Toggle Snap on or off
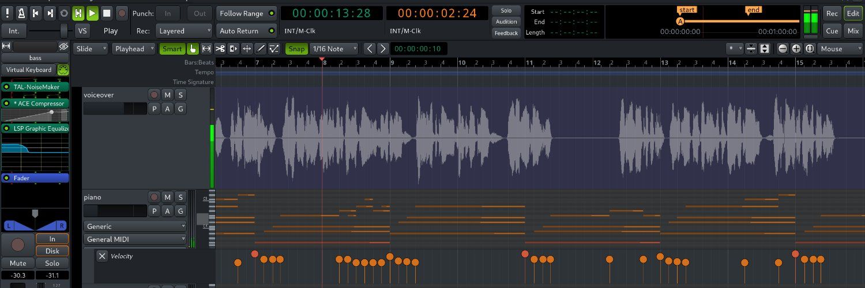This screenshot has width=865, height=288. coord(297,49)
